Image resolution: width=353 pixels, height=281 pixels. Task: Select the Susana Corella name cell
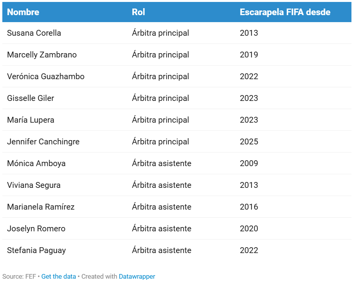pyautogui.click(x=34, y=33)
